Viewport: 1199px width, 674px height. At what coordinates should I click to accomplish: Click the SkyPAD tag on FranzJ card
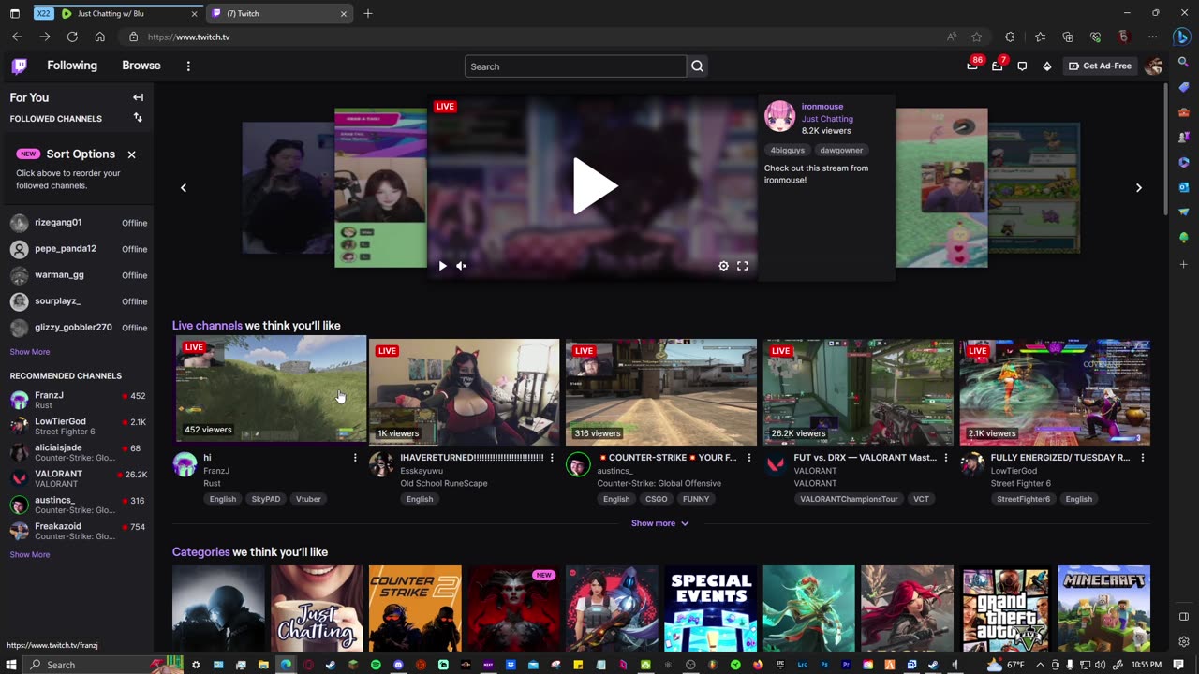[x=266, y=499]
